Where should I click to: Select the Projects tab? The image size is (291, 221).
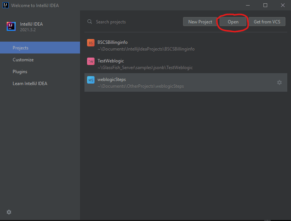[x=40, y=48]
